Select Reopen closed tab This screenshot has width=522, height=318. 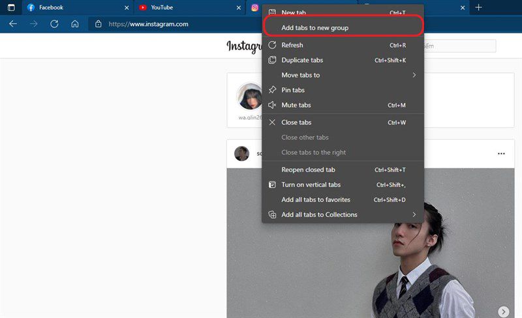pyautogui.click(x=343, y=169)
